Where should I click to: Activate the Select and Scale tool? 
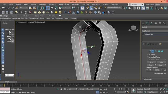click(x=56, y=8)
